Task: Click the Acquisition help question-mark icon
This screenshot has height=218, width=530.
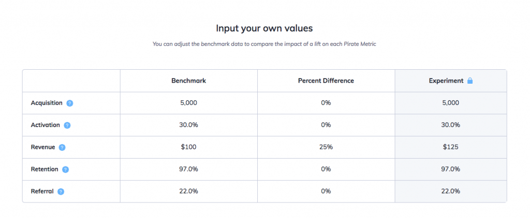Action: (70, 103)
